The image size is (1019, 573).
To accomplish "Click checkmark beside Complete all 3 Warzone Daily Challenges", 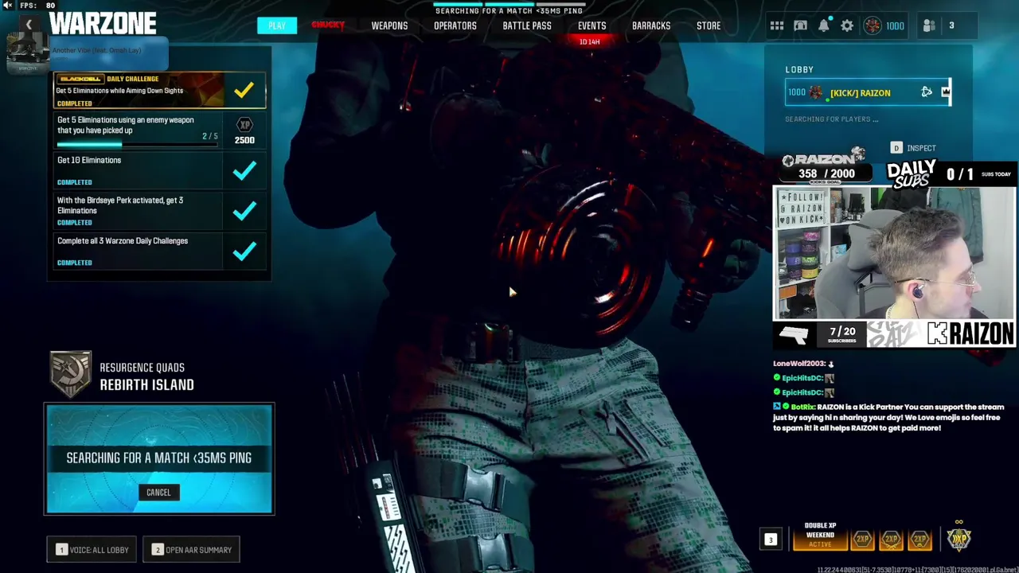I will pyautogui.click(x=244, y=251).
